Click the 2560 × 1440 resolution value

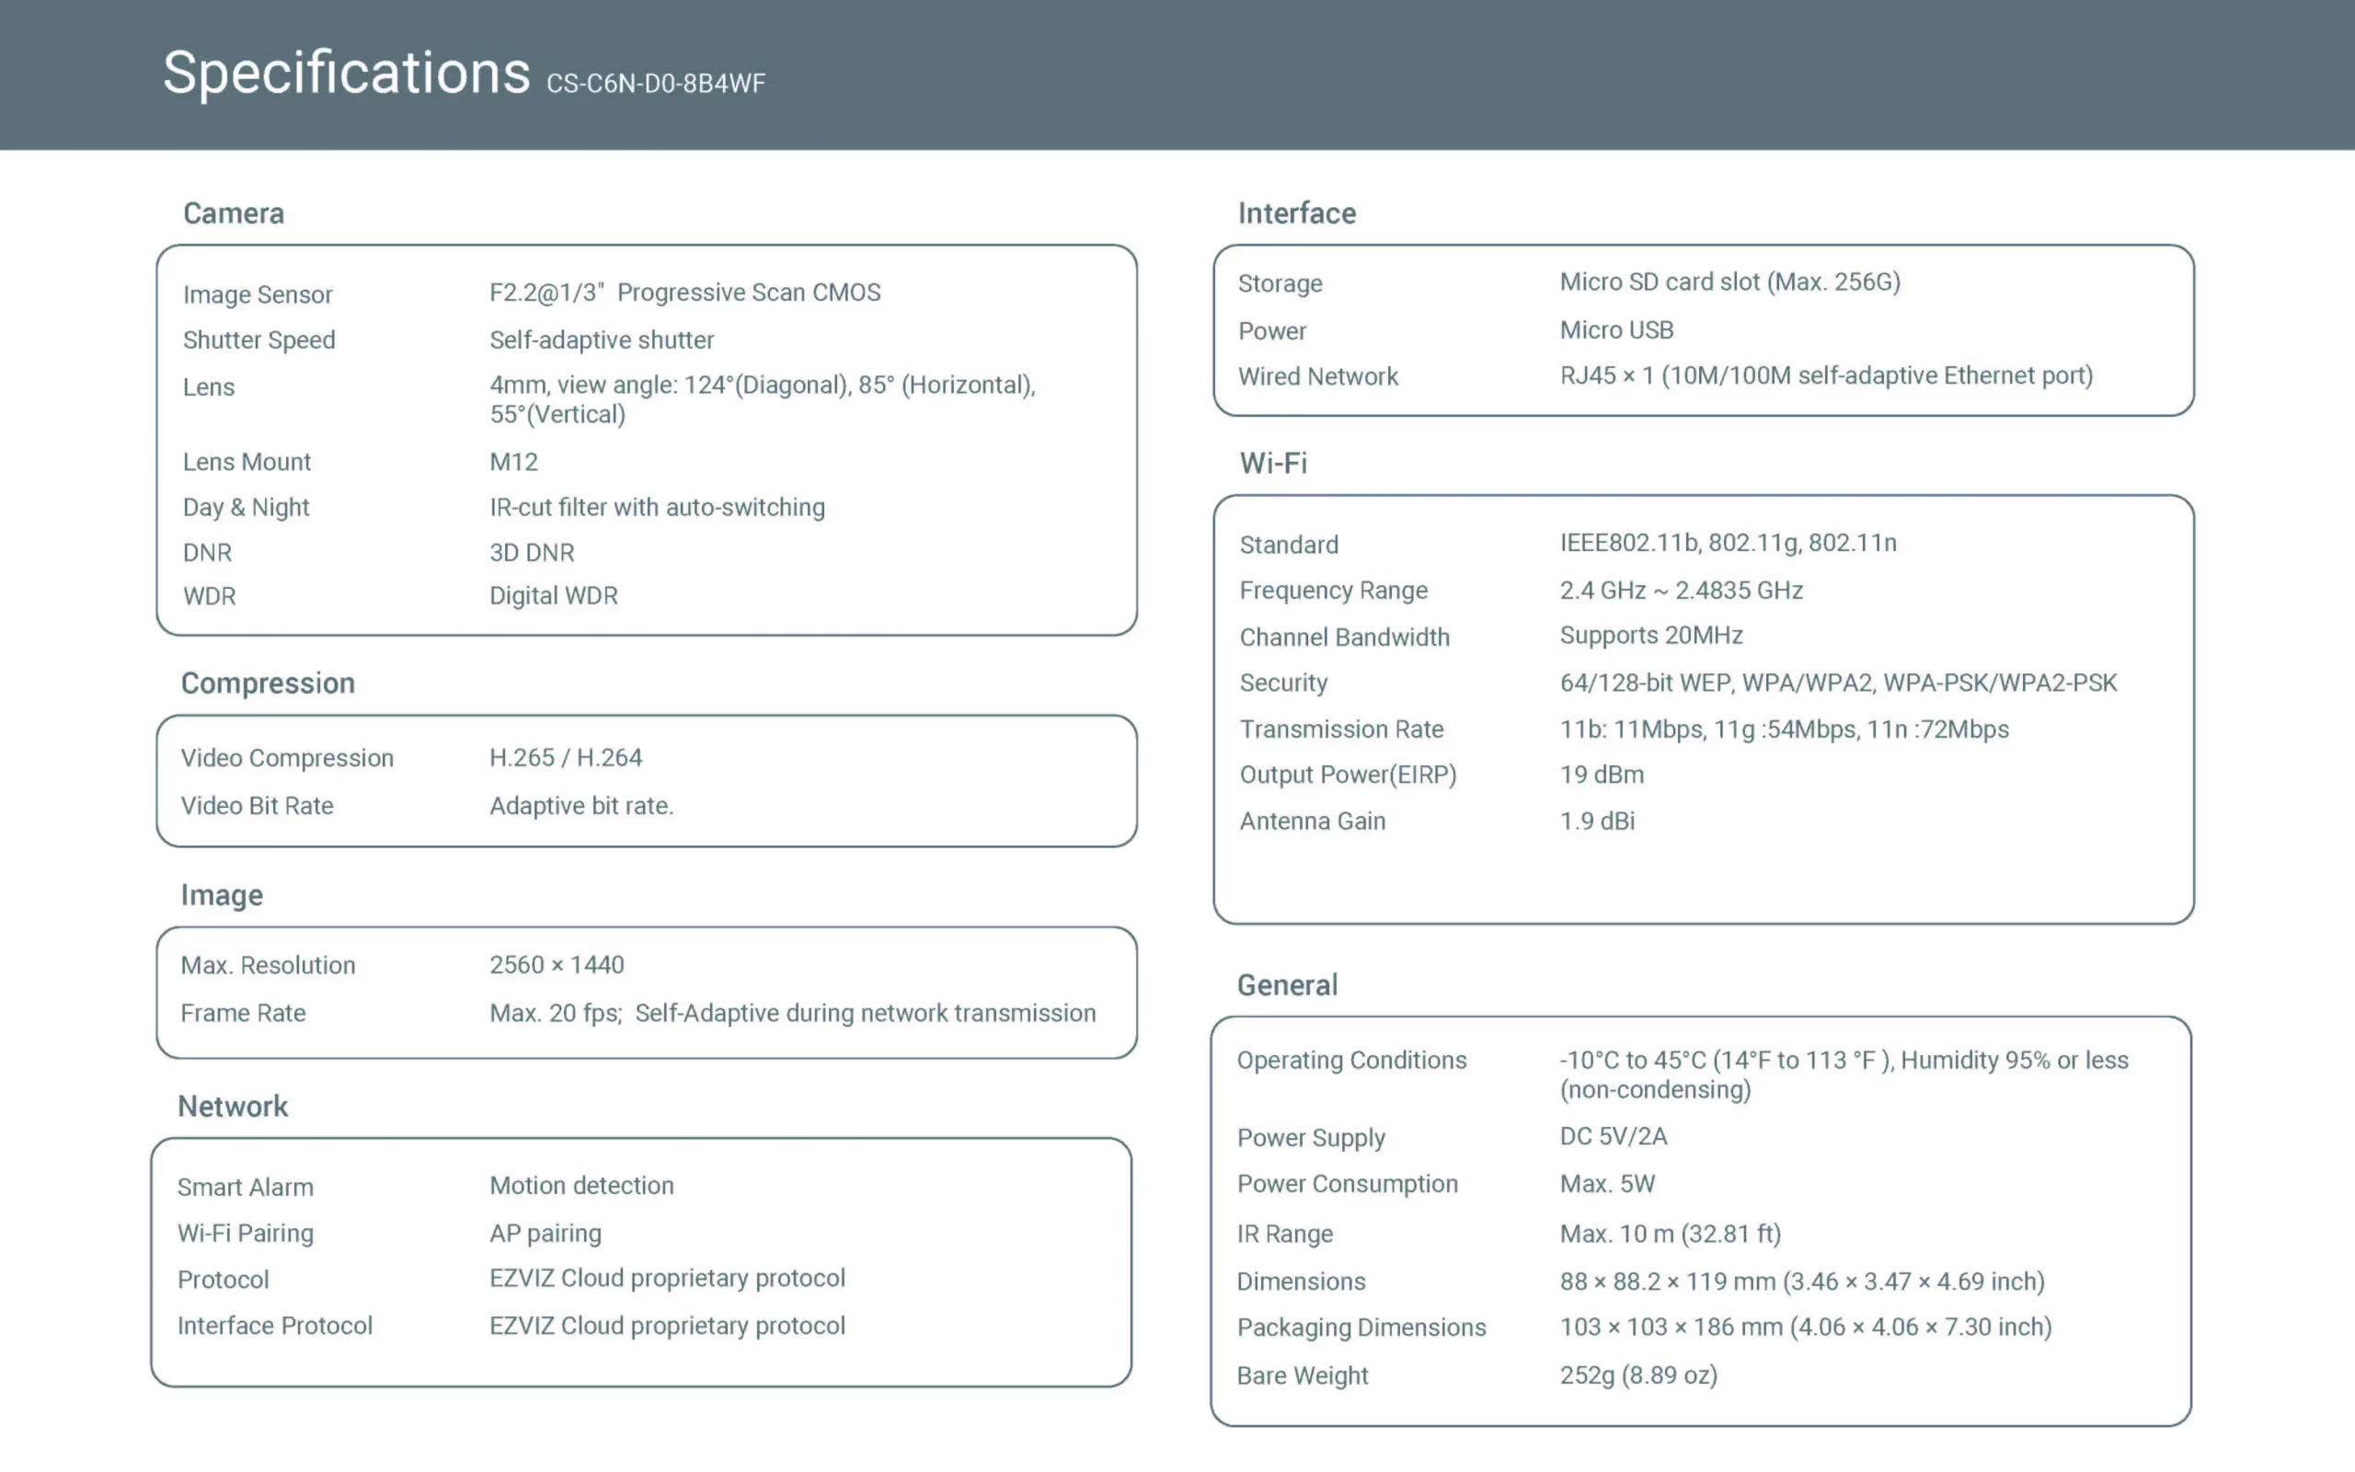click(557, 965)
